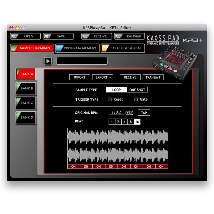Toggle the Reset trigger type checkbox

[109, 99]
